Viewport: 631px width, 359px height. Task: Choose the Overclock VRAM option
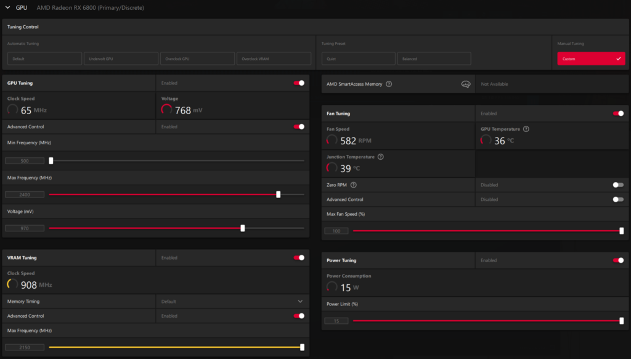coord(274,59)
